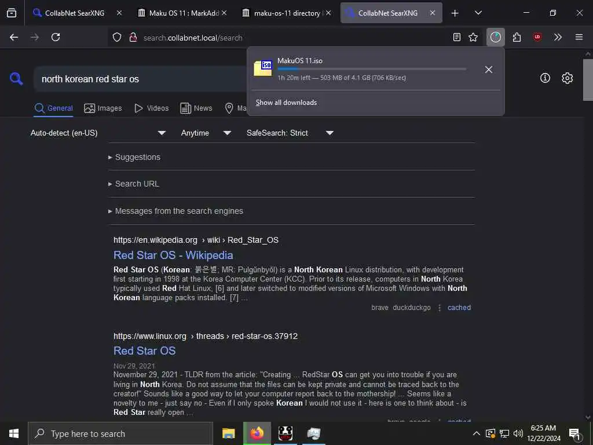Switch to Maku OS 11 MarkAdd tab
The width and height of the screenshot is (593, 445).
click(x=184, y=13)
